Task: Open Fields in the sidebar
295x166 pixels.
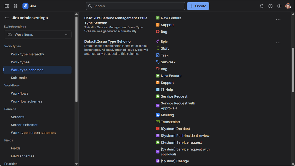Action: [x=16, y=148]
